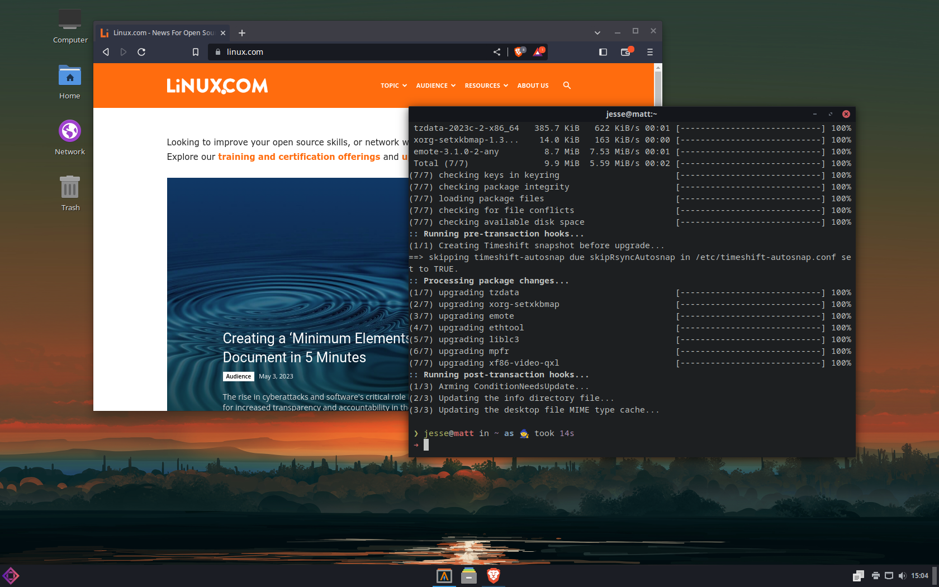Open the tab search dropdown arrow

pyautogui.click(x=597, y=33)
